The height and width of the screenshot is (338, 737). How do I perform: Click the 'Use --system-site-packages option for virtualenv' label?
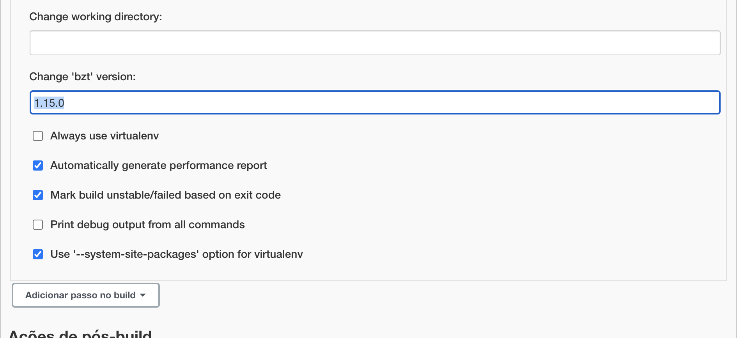(x=176, y=254)
